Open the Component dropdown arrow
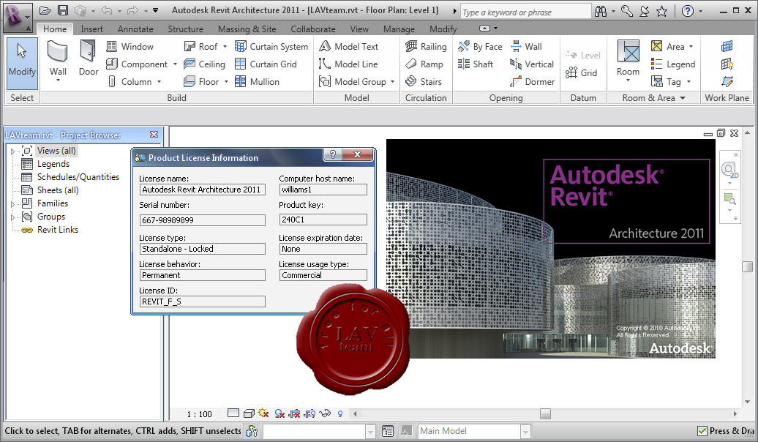The image size is (758, 442). coord(175,64)
